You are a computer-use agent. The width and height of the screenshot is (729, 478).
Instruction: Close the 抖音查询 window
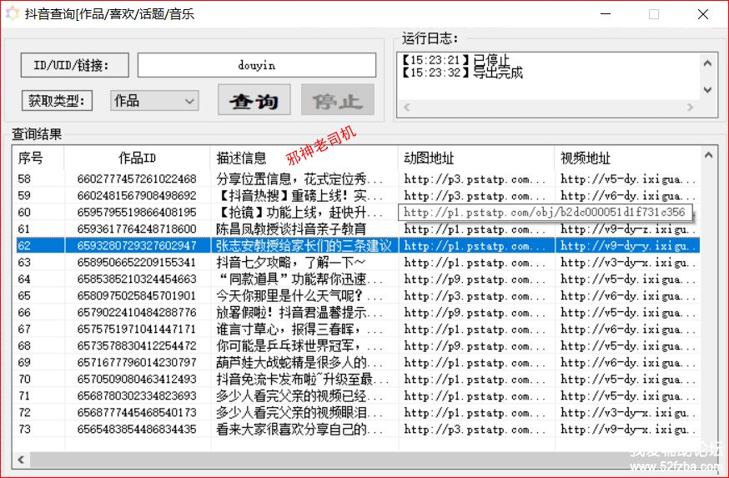coord(703,14)
